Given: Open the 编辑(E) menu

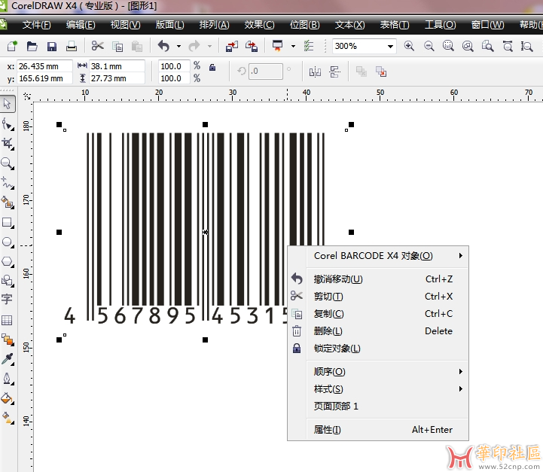Looking at the screenshot, I should [x=81, y=25].
